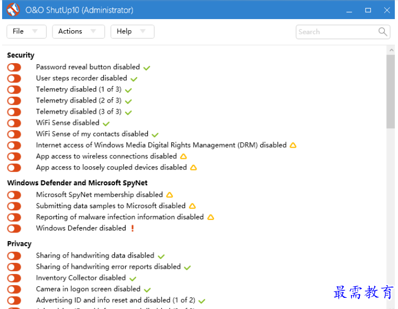The height and width of the screenshot is (309, 398).
Task: Toggle App access to loosely coupled devices switch
Action: 14,168
